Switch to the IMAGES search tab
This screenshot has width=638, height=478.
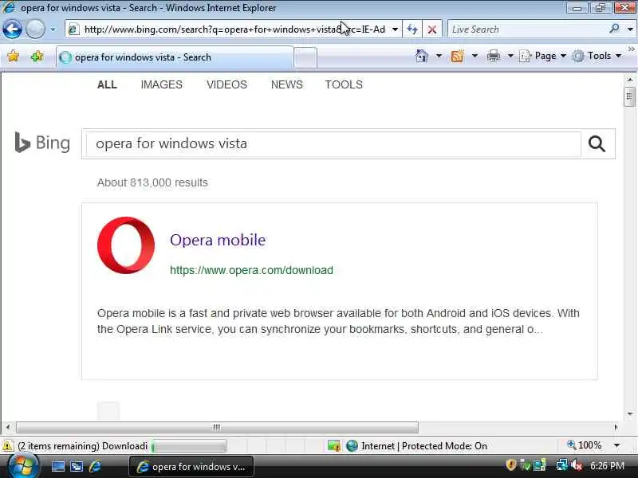click(162, 84)
